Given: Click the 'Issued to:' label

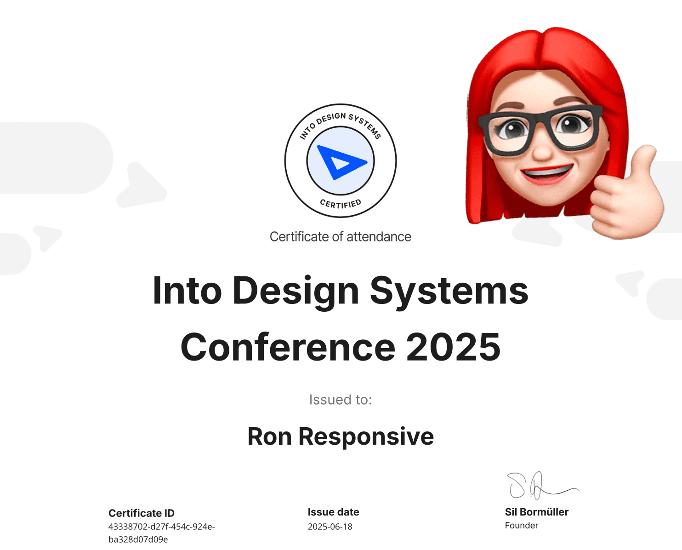Looking at the screenshot, I should [341, 400].
